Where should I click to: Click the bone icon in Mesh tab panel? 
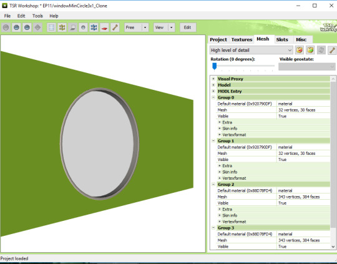332,50
